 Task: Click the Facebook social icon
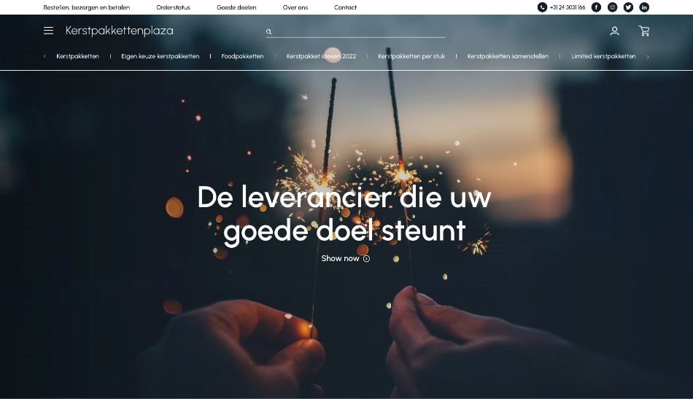point(596,7)
